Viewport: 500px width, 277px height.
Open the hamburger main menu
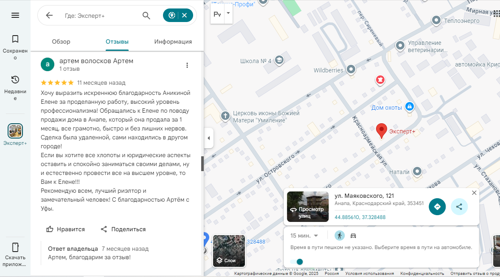(x=15, y=15)
